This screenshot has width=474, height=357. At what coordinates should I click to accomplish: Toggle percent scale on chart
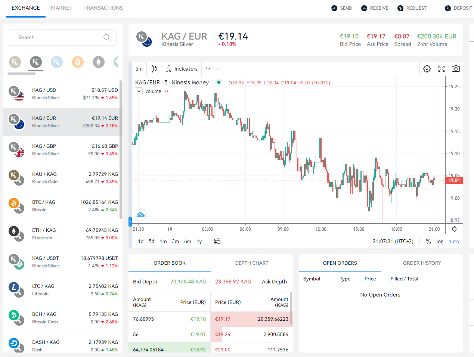[x=428, y=241]
